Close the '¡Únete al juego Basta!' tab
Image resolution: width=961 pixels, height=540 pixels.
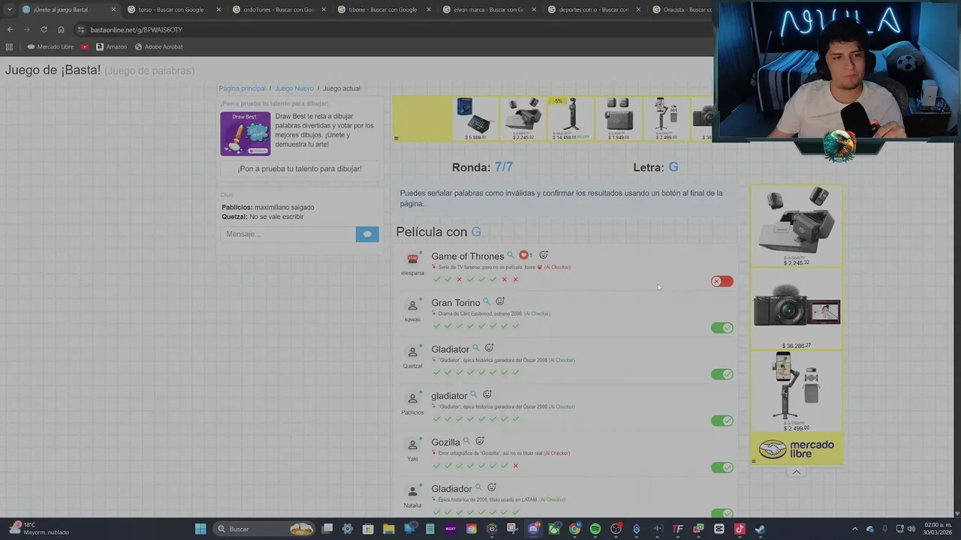coord(113,10)
